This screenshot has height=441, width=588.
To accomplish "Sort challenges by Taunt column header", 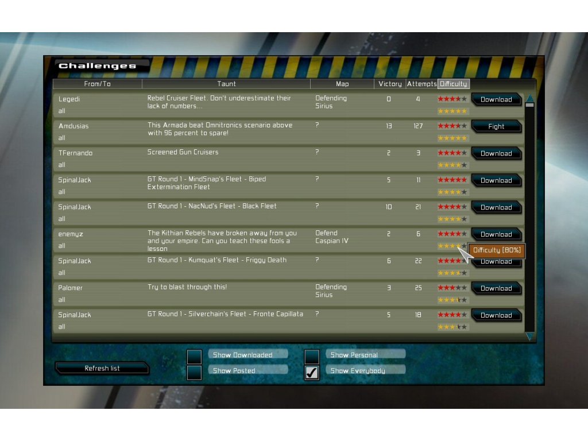I will [x=226, y=84].
